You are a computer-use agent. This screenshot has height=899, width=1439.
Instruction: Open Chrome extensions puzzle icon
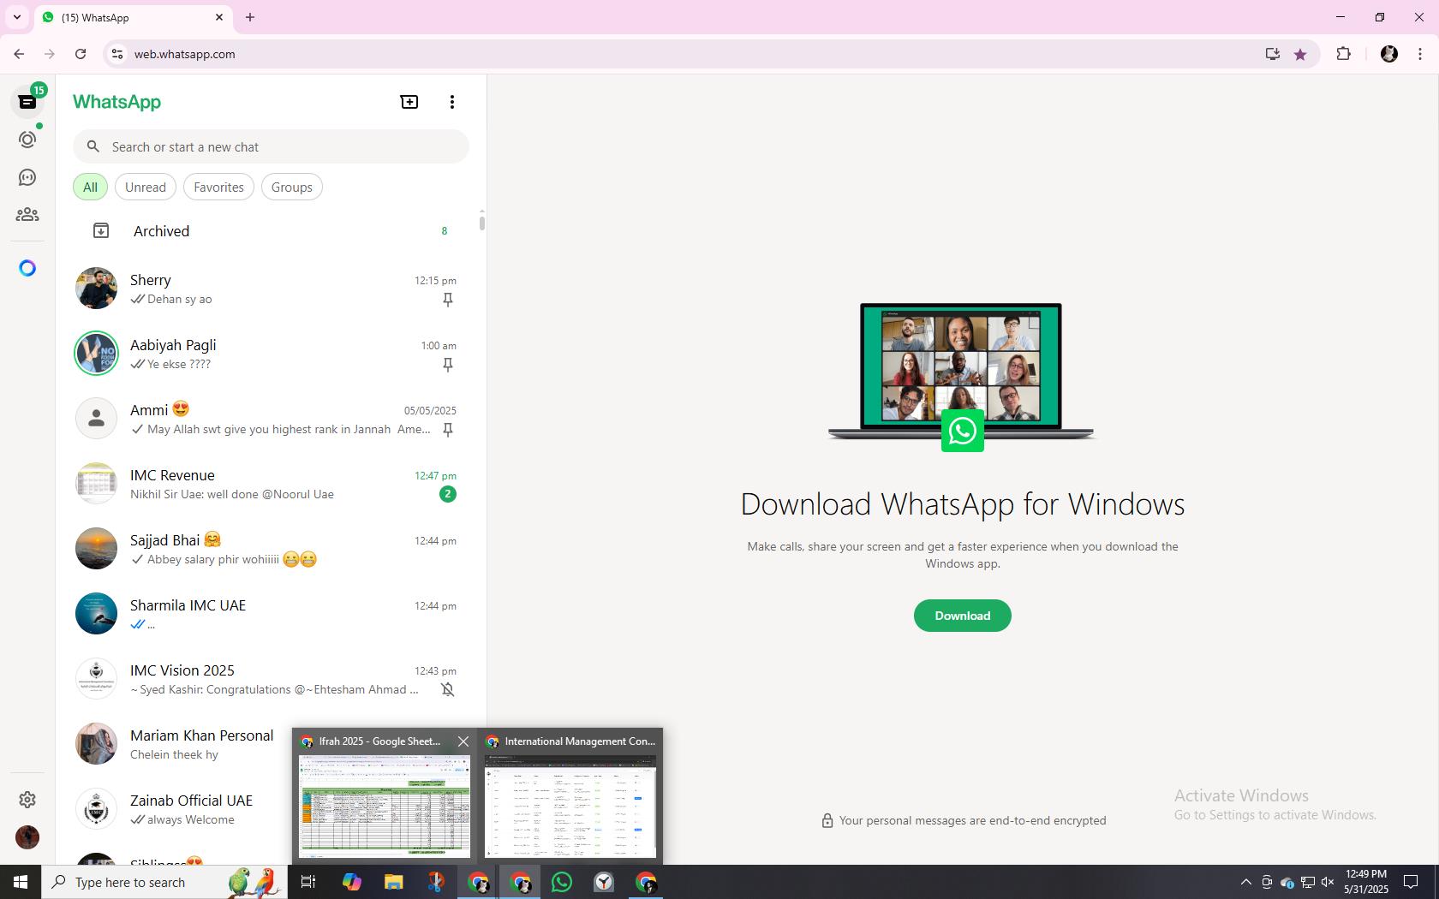point(1343,54)
